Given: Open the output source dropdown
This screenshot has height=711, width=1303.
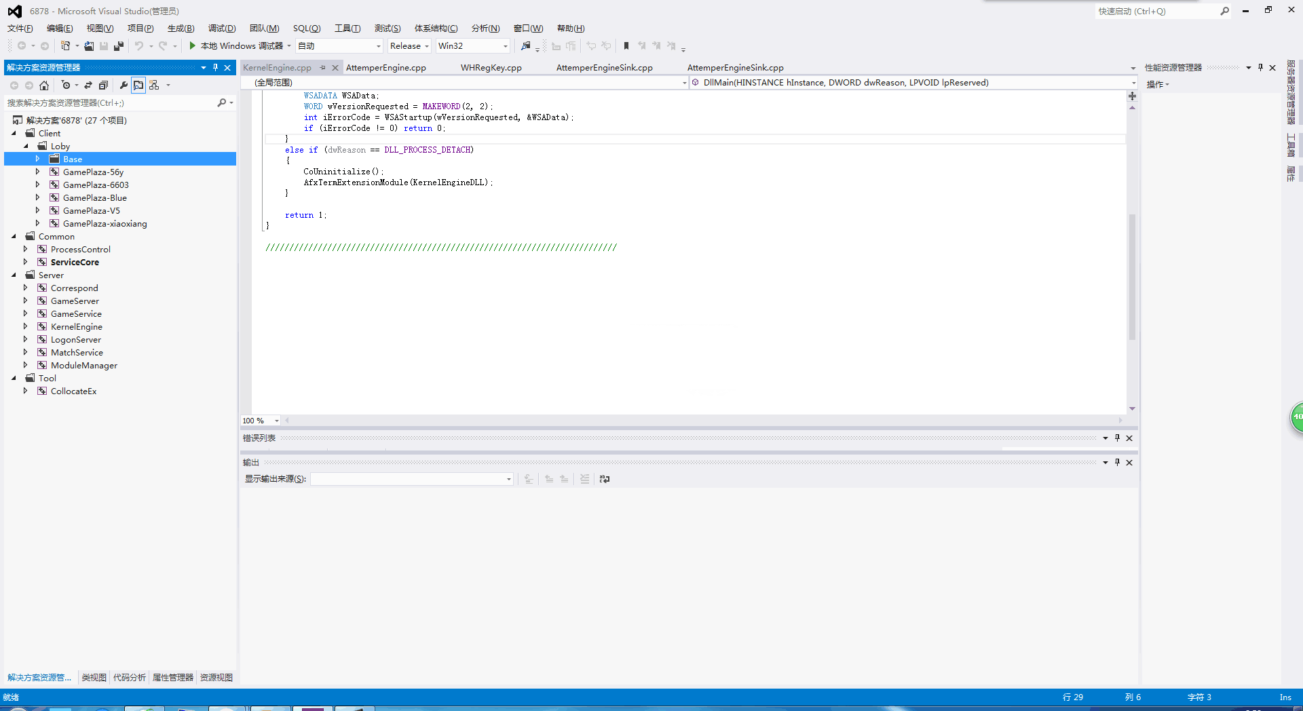Looking at the screenshot, I should pyautogui.click(x=412, y=479).
